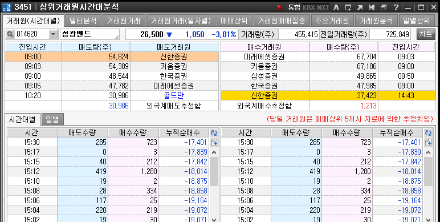This screenshot has width=440, height=222.
Task: Open the stock code dropdown arrow
Action: pos(53,34)
